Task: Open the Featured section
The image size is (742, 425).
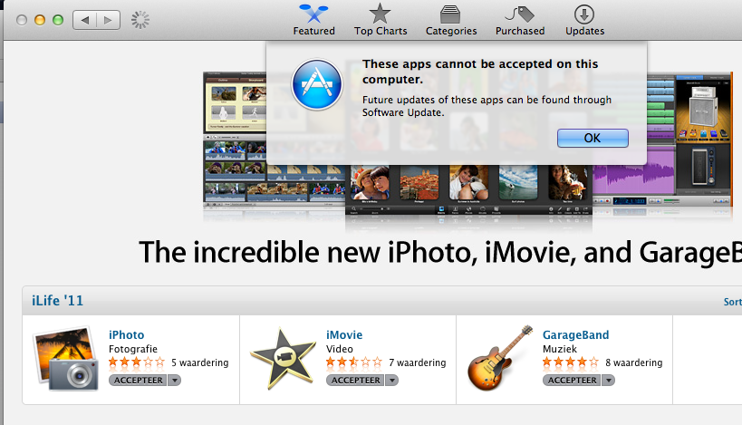Action: 313,20
